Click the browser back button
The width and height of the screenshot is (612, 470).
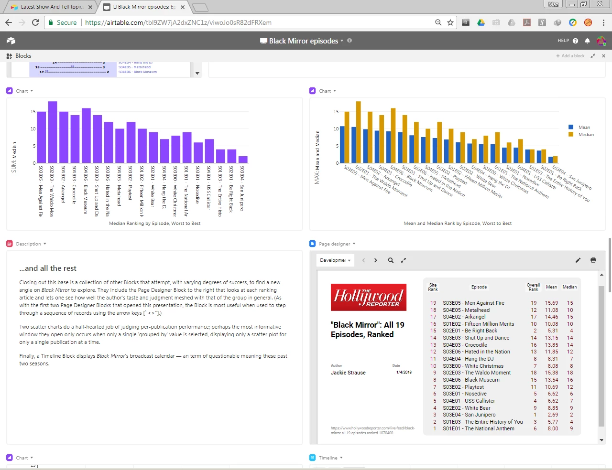pos(8,22)
